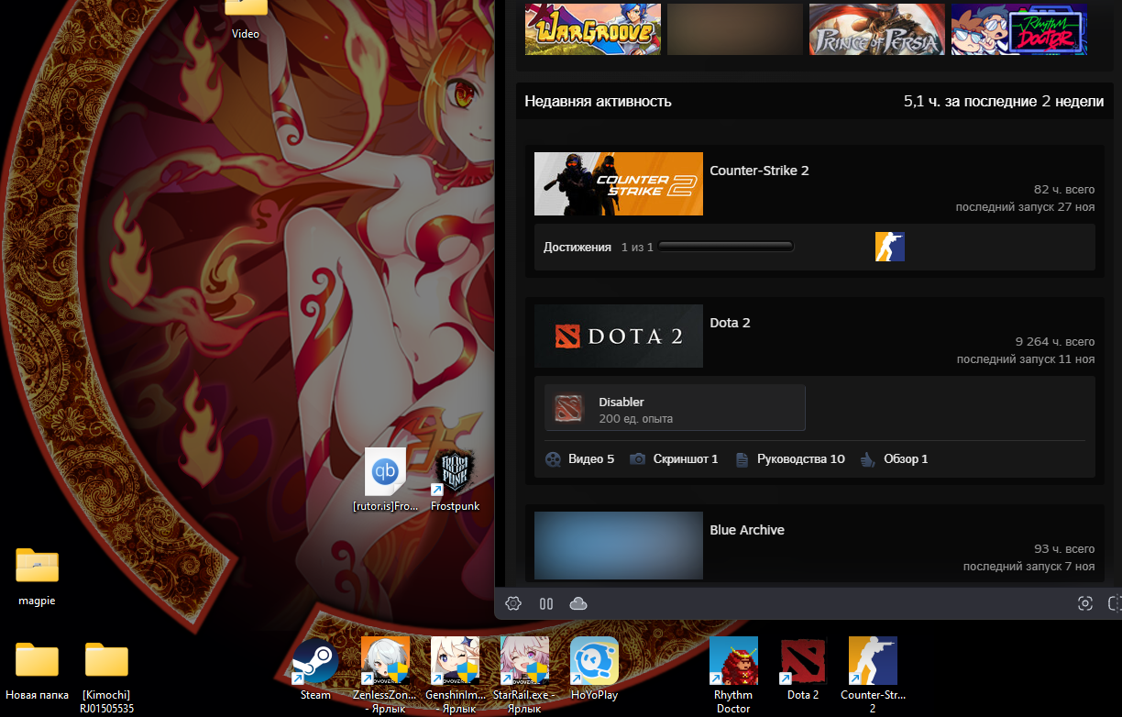Viewport: 1122px width, 717px height.
Task: Click the qBittorrent rutor torrent file icon
Action: click(385, 473)
